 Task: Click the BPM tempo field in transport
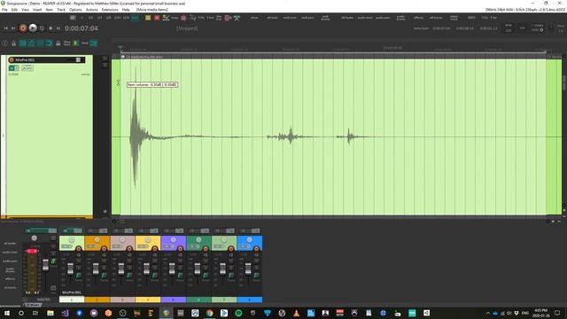(509, 28)
